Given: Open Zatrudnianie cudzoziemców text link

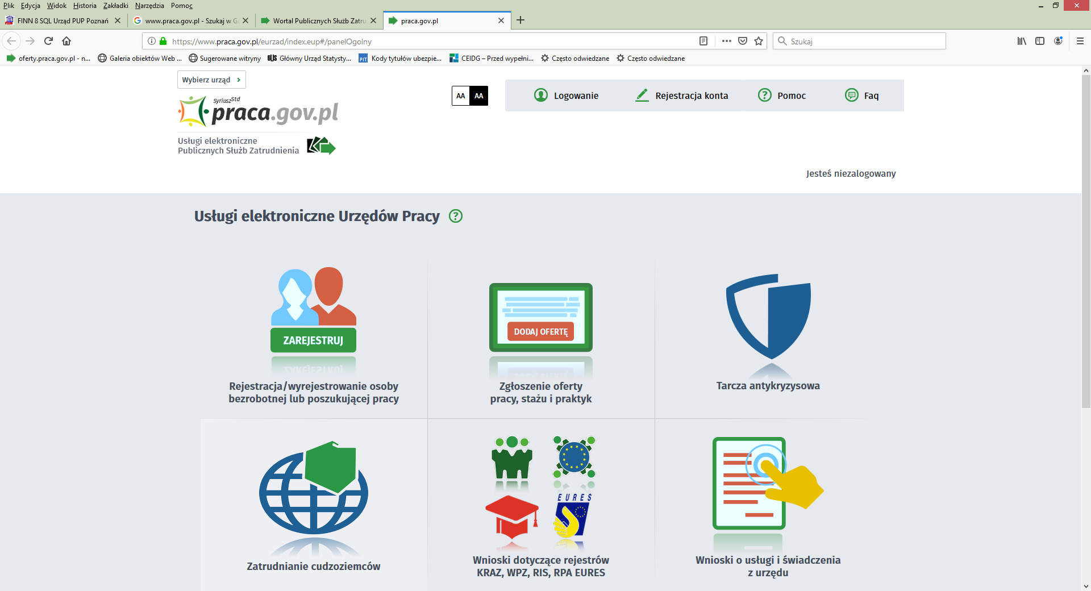Looking at the screenshot, I should (x=314, y=566).
